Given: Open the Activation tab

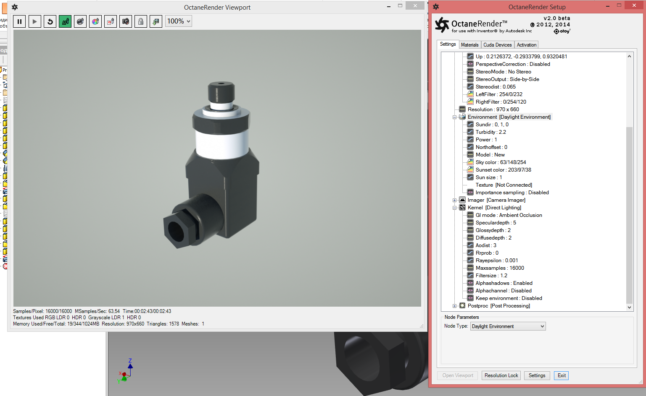Looking at the screenshot, I should pos(527,45).
